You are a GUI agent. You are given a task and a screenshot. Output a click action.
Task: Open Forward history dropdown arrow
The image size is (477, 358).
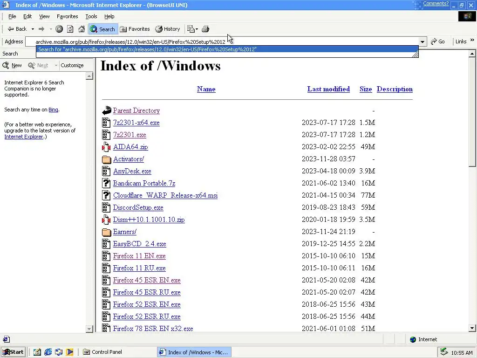[51, 29]
